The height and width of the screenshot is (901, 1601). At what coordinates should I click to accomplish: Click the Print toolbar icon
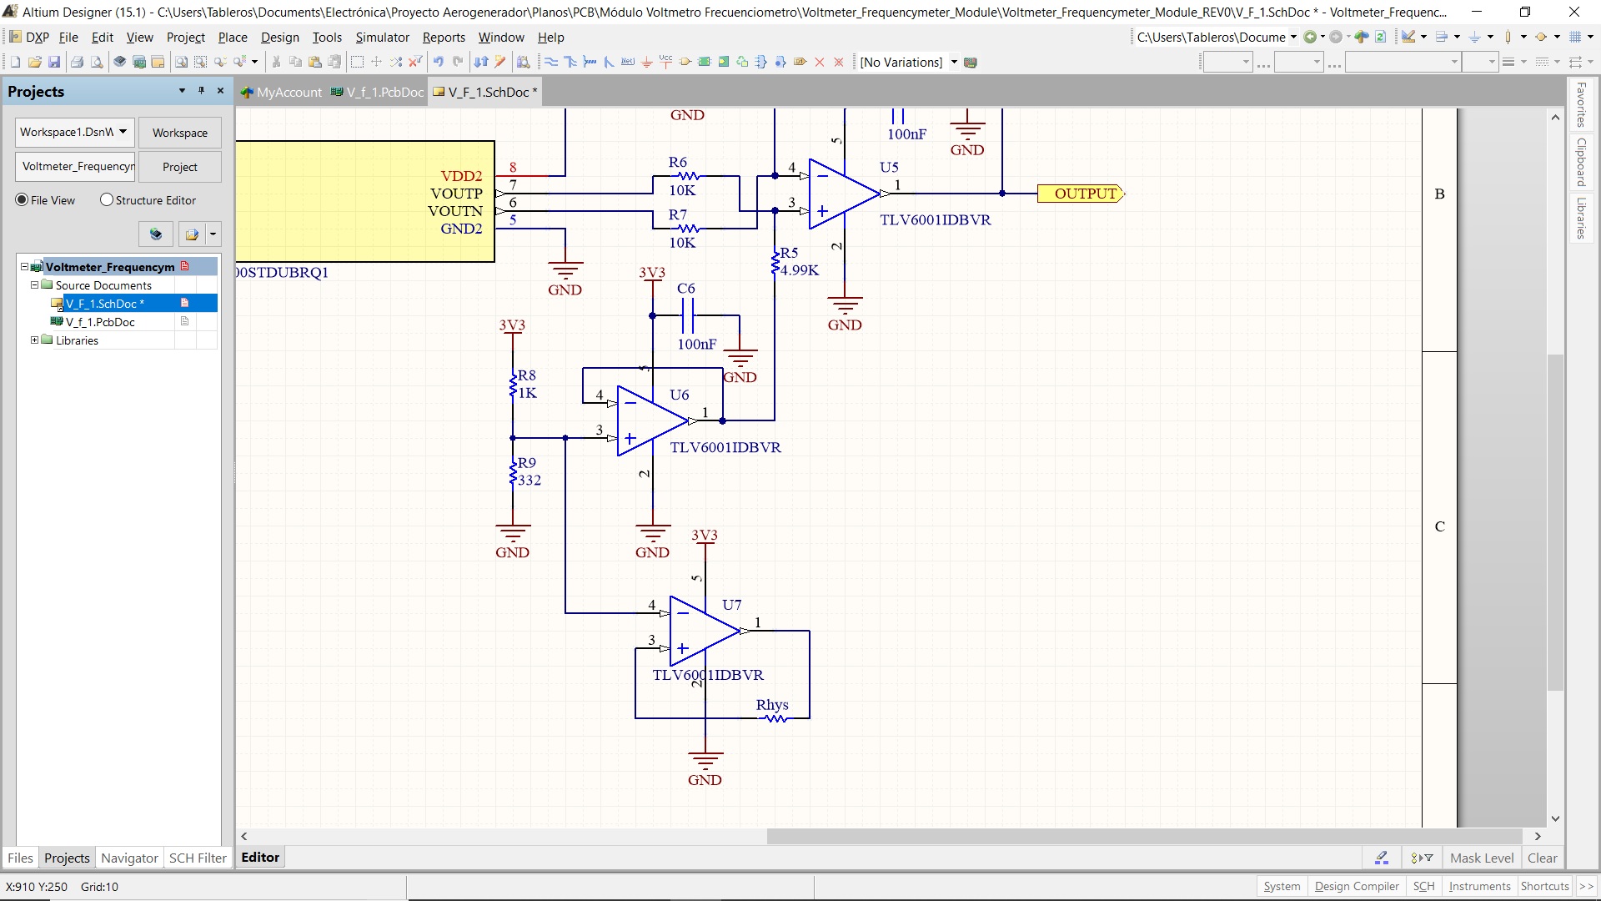(77, 62)
